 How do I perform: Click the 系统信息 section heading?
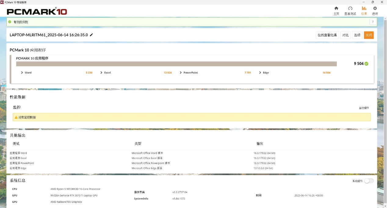coord(18,181)
